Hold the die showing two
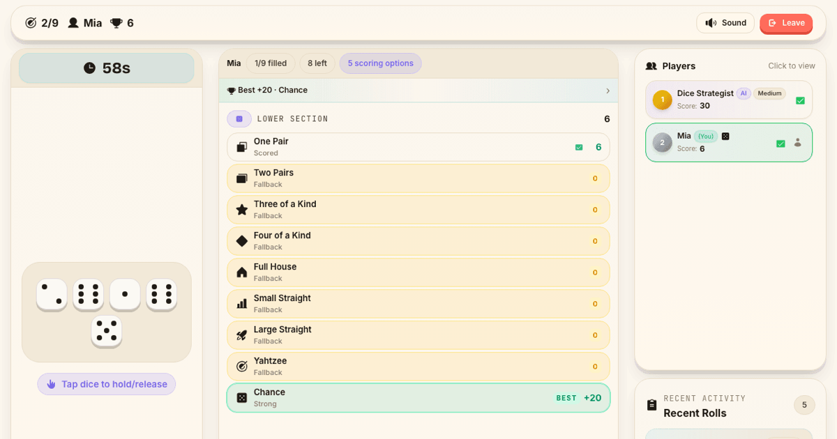The height and width of the screenshot is (439, 837). tap(52, 294)
